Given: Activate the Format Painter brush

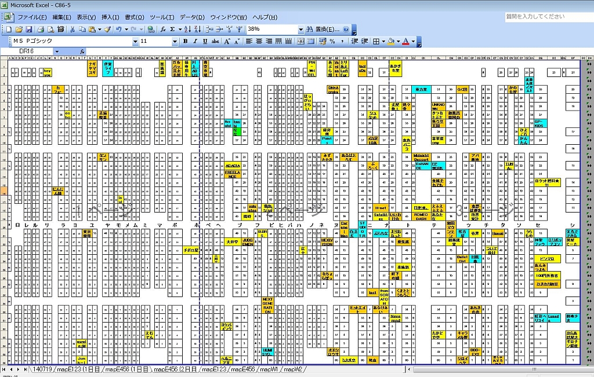Looking at the screenshot, I should [107, 29].
